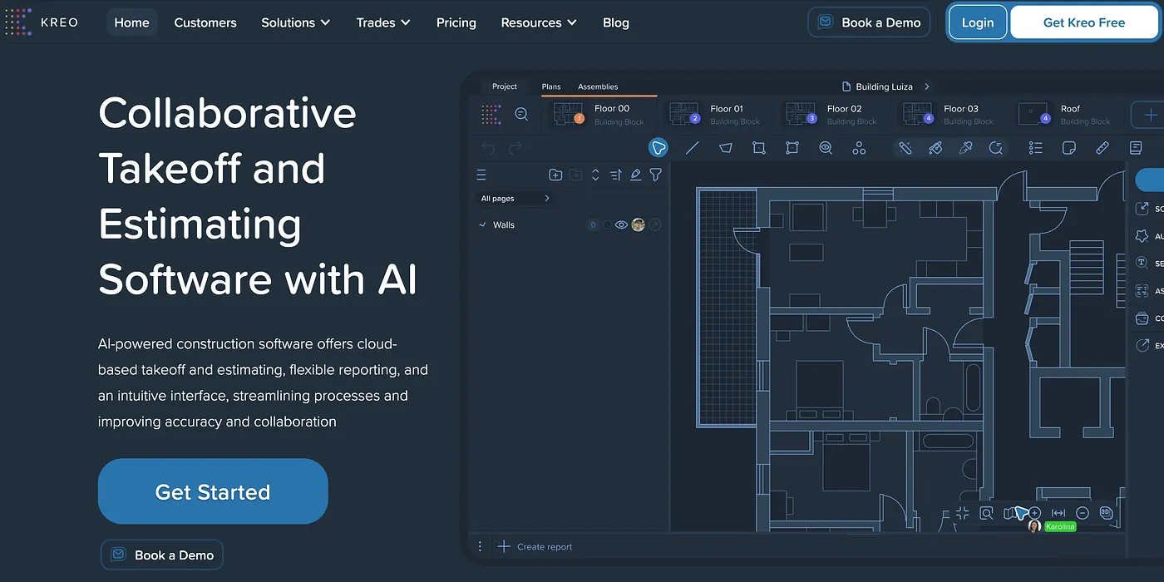The height and width of the screenshot is (582, 1164).
Task: Add a sticky note annotation
Action: (x=1069, y=148)
